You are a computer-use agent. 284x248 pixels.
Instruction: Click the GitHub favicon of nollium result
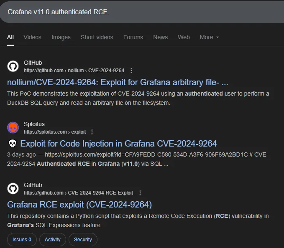pos(13,66)
